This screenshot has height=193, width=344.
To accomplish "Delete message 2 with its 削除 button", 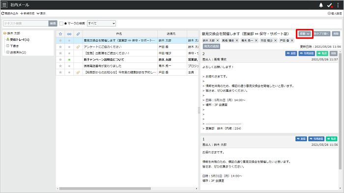I will 334,54.
